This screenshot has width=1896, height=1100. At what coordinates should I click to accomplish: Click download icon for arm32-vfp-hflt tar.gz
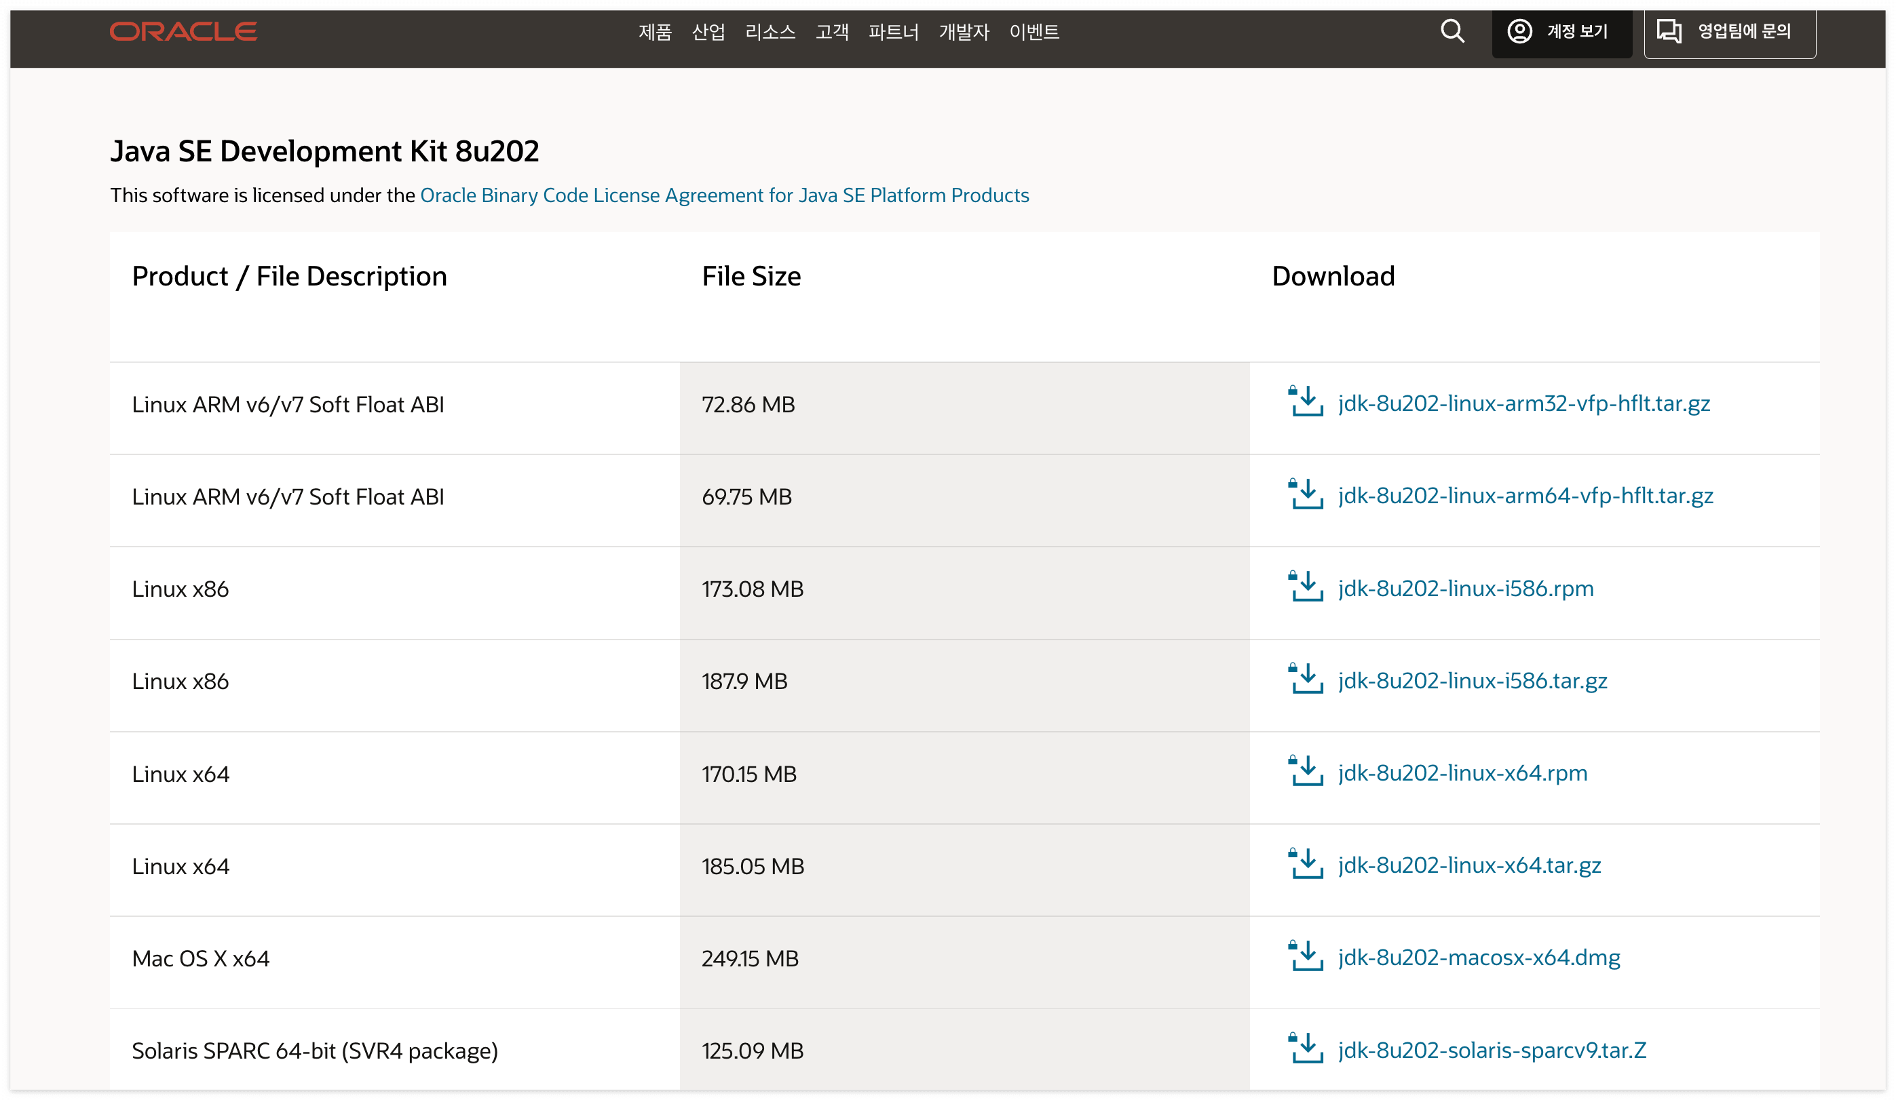pos(1306,401)
